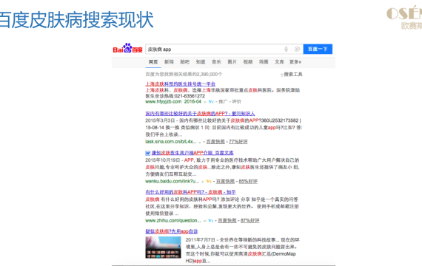The width and height of the screenshot is (422, 266).
Task: Switch to the 音乐 tab
Action: pyautogui.click(x=216, y=62)
